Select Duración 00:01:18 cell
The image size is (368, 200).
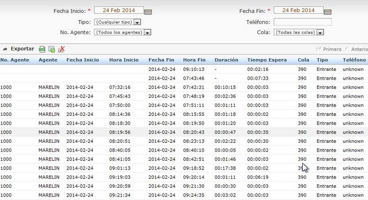tap(225, 114)
